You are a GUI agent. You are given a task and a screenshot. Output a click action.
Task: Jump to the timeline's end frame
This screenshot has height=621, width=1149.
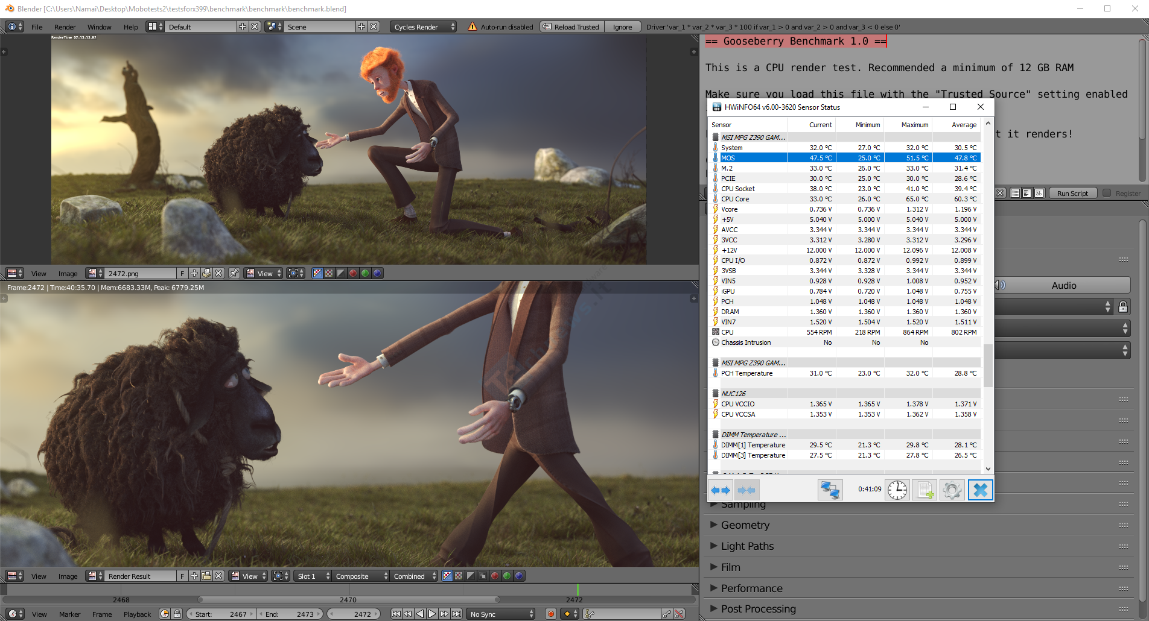(457, 614)
